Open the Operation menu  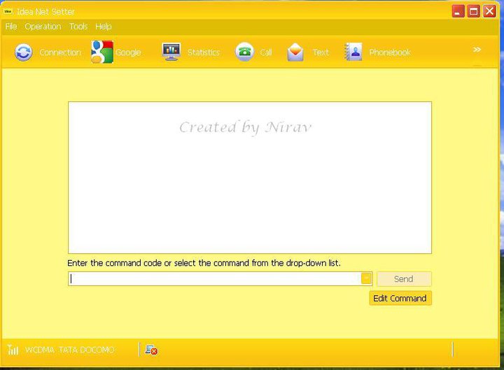(43, 27)
